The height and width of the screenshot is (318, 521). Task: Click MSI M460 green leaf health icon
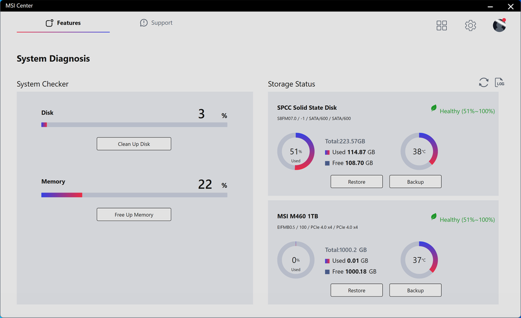(x=434, y=217)
